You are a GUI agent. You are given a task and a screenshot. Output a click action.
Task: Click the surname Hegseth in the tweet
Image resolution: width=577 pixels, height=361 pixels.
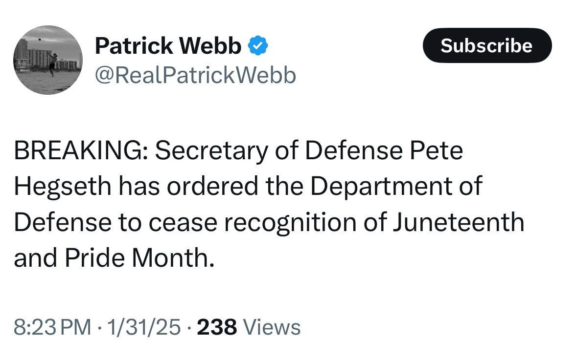tap(61, 187)
